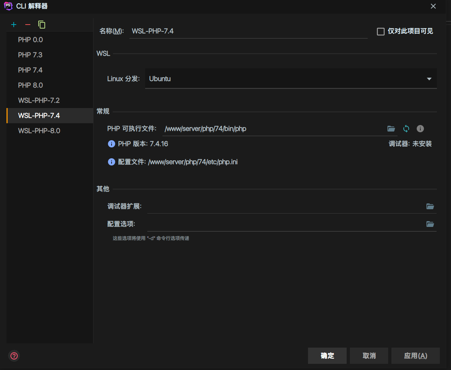The width and height of the screenshot is (451, 370).
Task: Show details via info icon next to executable field
Action: click(420, 129)
